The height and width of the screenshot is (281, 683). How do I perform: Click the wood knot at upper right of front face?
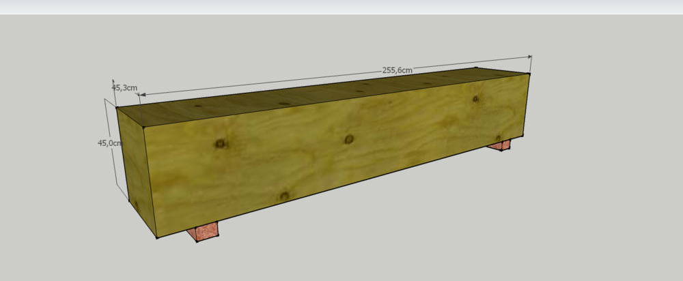point(475,100)
